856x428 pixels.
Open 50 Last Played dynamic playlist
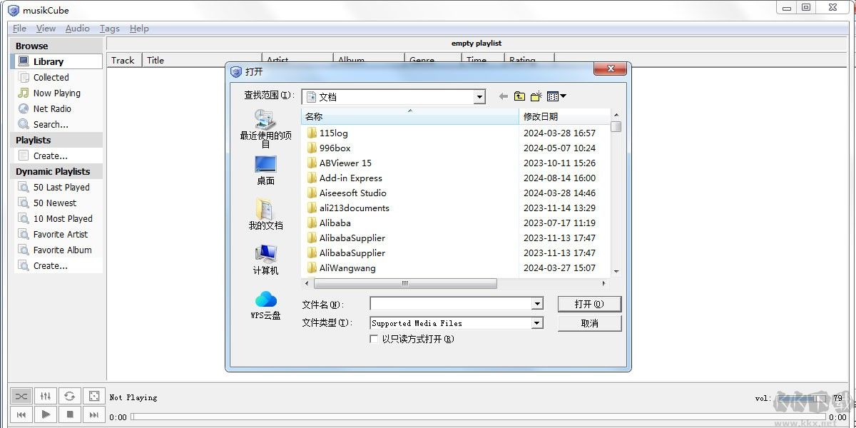(x=57, y=187)
